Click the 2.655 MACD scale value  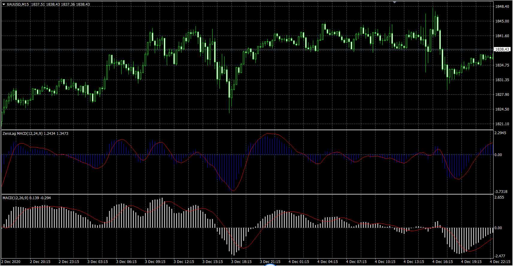499,197
